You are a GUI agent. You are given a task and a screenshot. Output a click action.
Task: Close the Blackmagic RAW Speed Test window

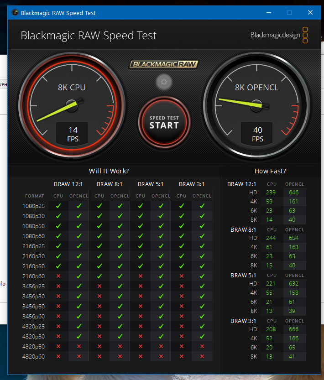pos(310,12)
